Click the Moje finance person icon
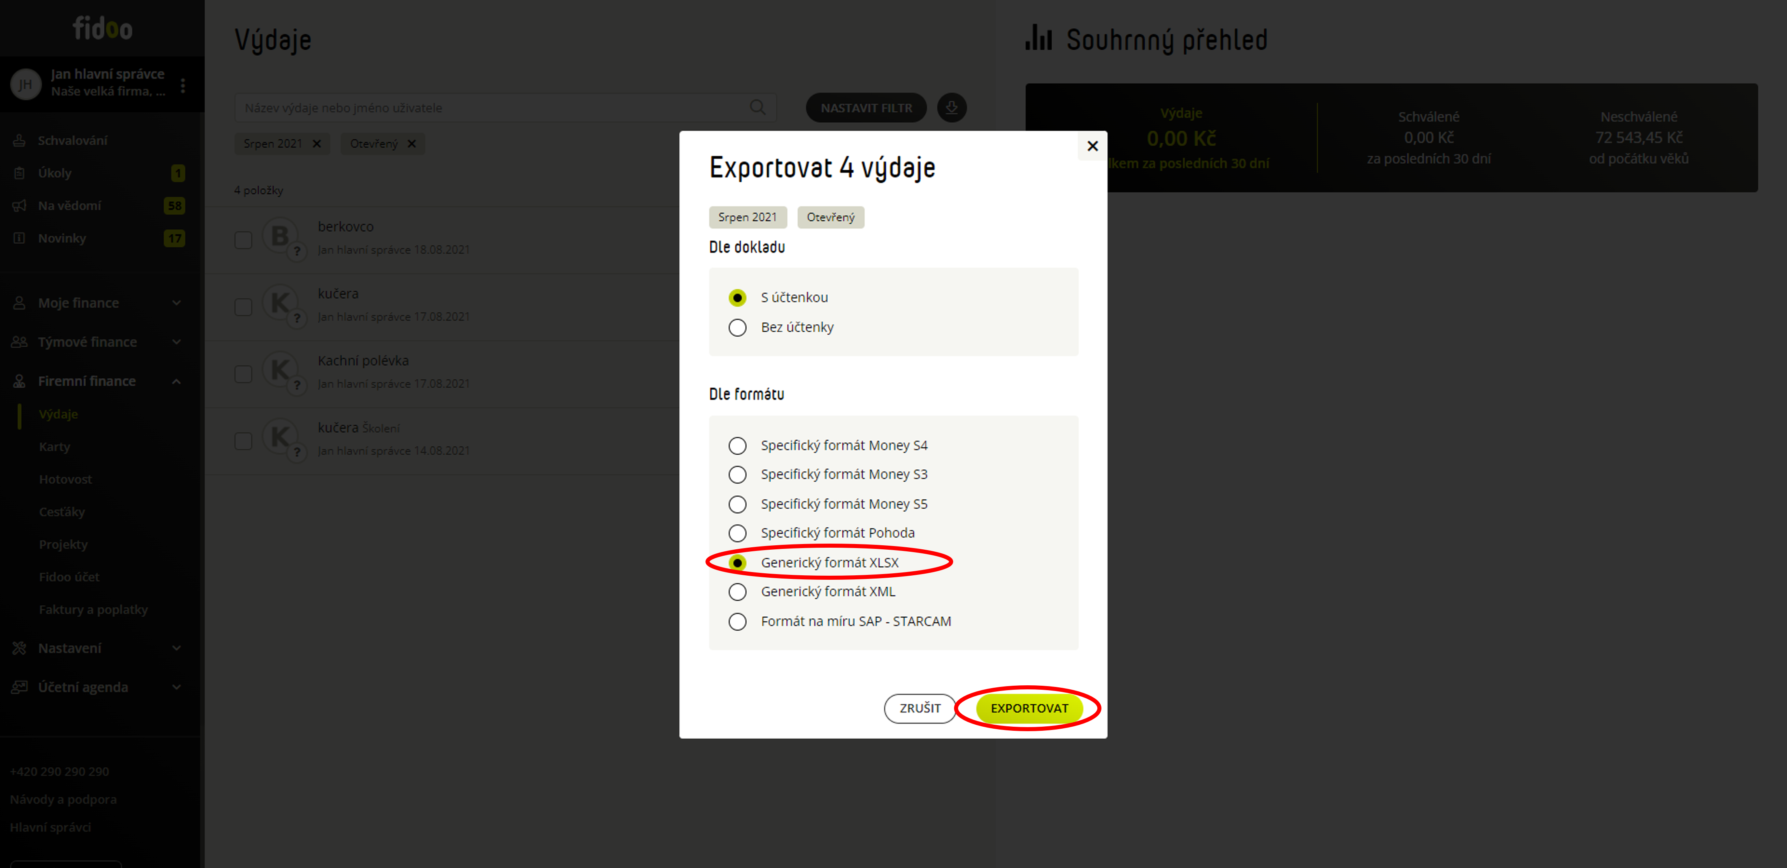The height and width of the screenshot is (868, 1787). (19, 303)
